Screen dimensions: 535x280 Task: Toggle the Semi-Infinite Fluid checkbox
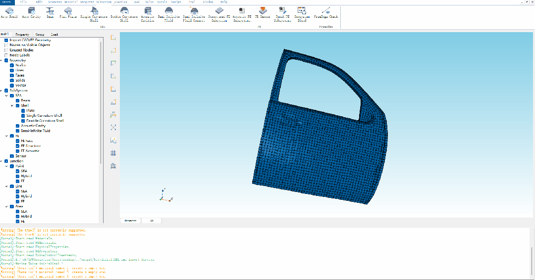point(17,131)
